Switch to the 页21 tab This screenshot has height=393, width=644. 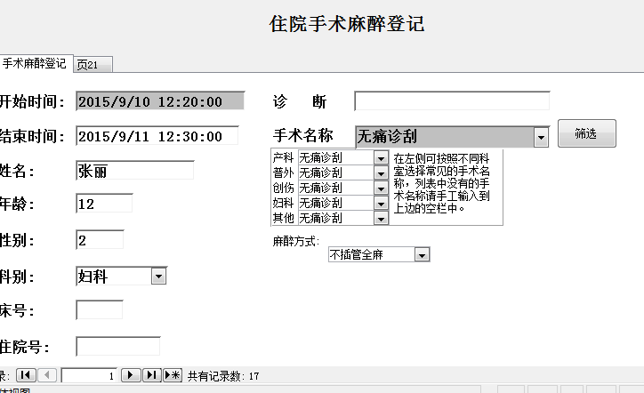pyautogui.click(x=93, y=64)
